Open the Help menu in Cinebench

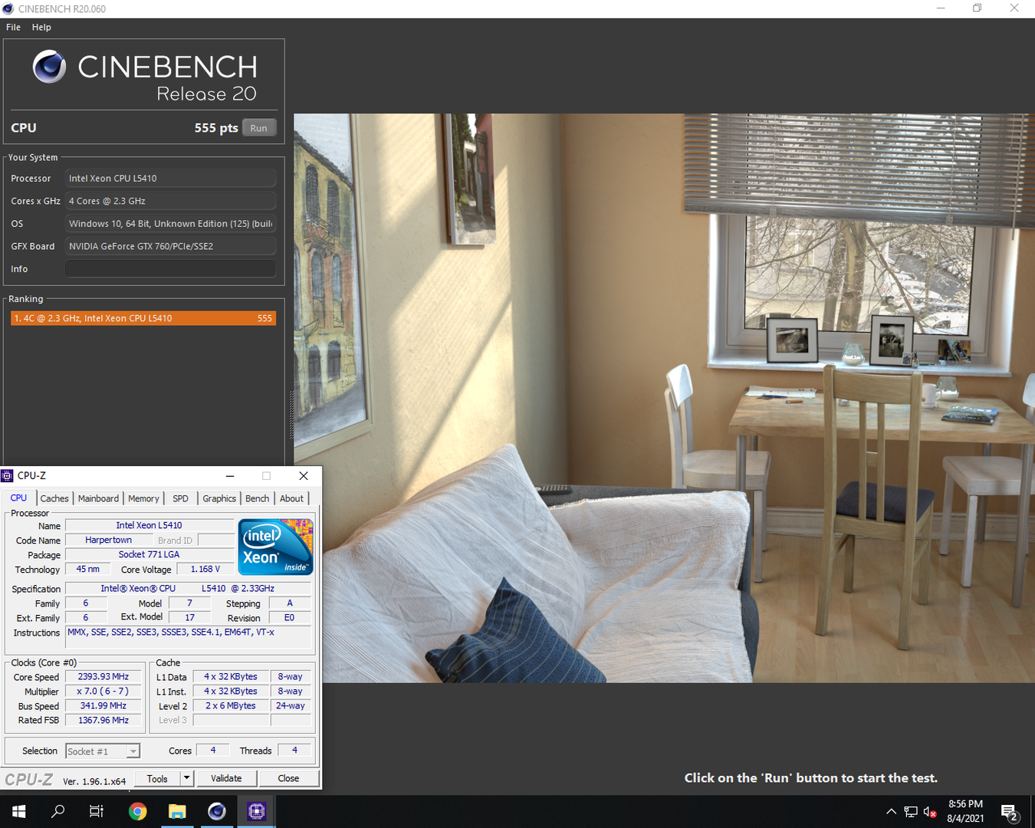[41, 27]
